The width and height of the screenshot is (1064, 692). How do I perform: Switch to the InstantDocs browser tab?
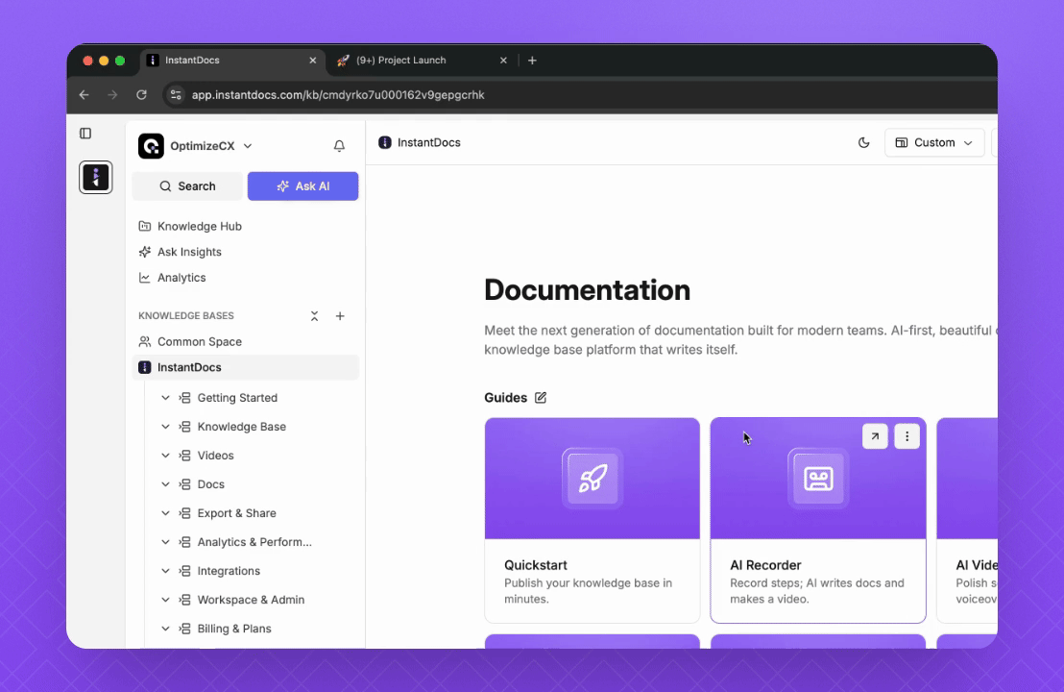tap(232, 61)
